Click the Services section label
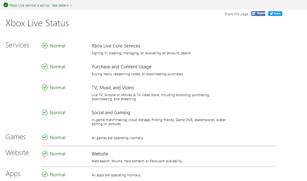307x181 pixels. (x=18, y=45)
